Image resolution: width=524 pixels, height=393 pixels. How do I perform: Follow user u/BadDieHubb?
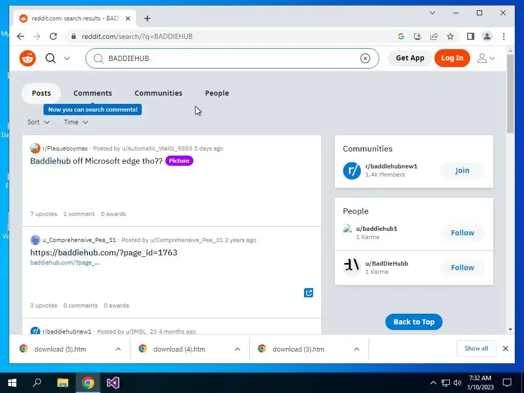(463, 267)
